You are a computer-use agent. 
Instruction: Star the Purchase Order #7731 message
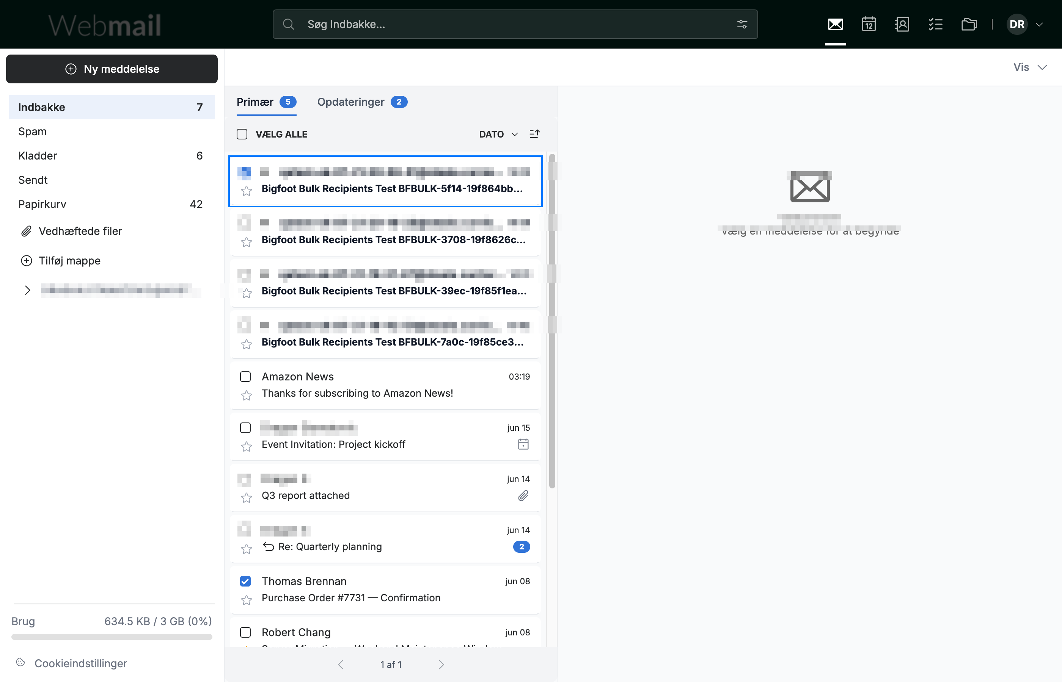click(x=247, y=600)
